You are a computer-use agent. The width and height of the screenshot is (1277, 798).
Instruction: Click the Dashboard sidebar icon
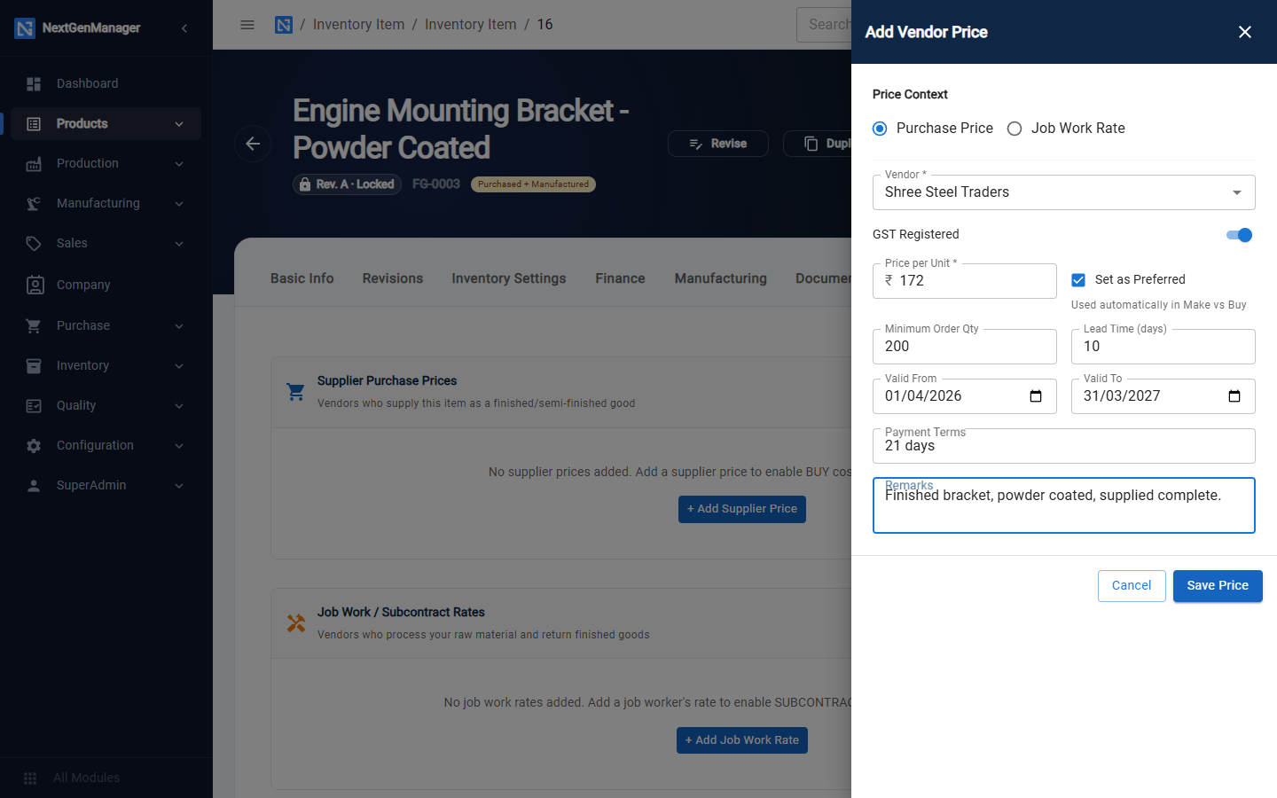pyautogui.click(x=34, y=83)
